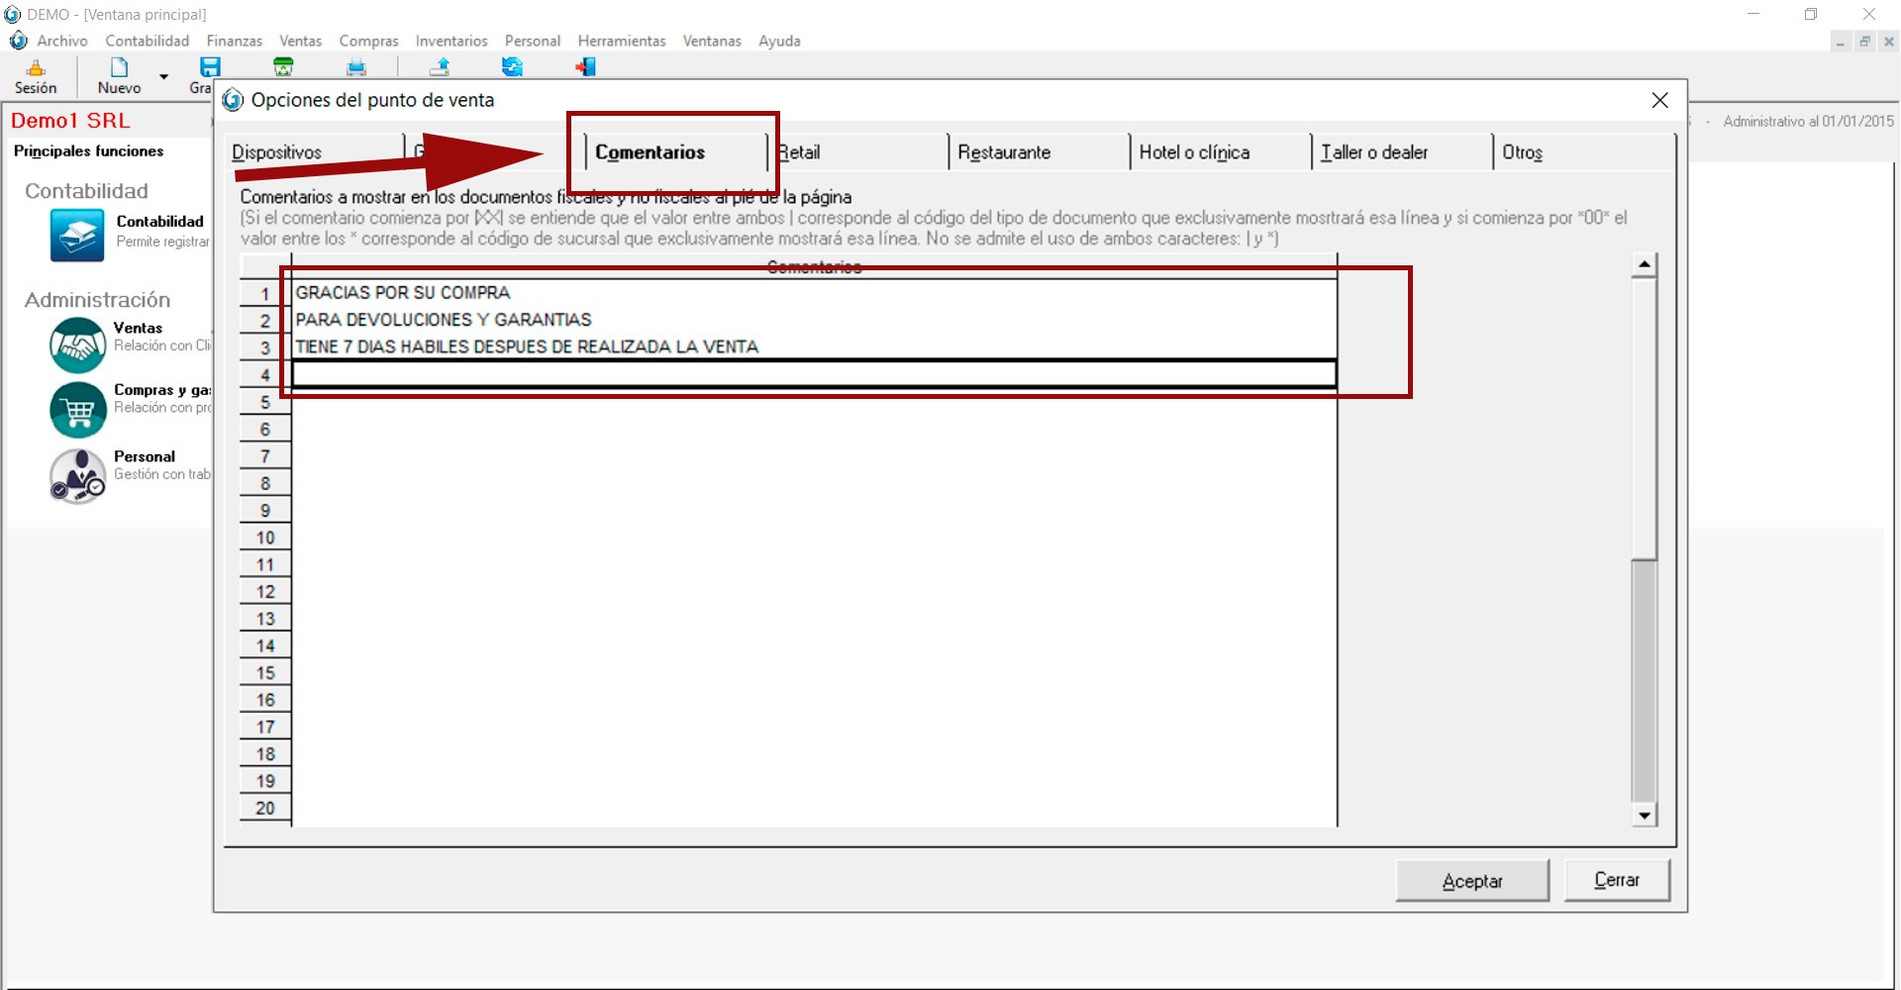The image size is (1901, 990).
Task: Click the Nuevo document icon
Action: 119,67
